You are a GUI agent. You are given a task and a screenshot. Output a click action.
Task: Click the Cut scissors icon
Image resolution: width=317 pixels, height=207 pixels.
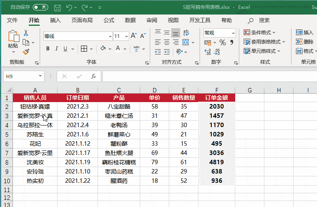click(26, 33)
